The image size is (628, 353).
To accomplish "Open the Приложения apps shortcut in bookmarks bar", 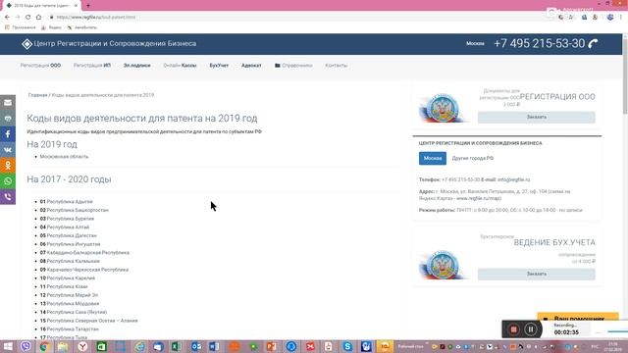I will [21, 27].
